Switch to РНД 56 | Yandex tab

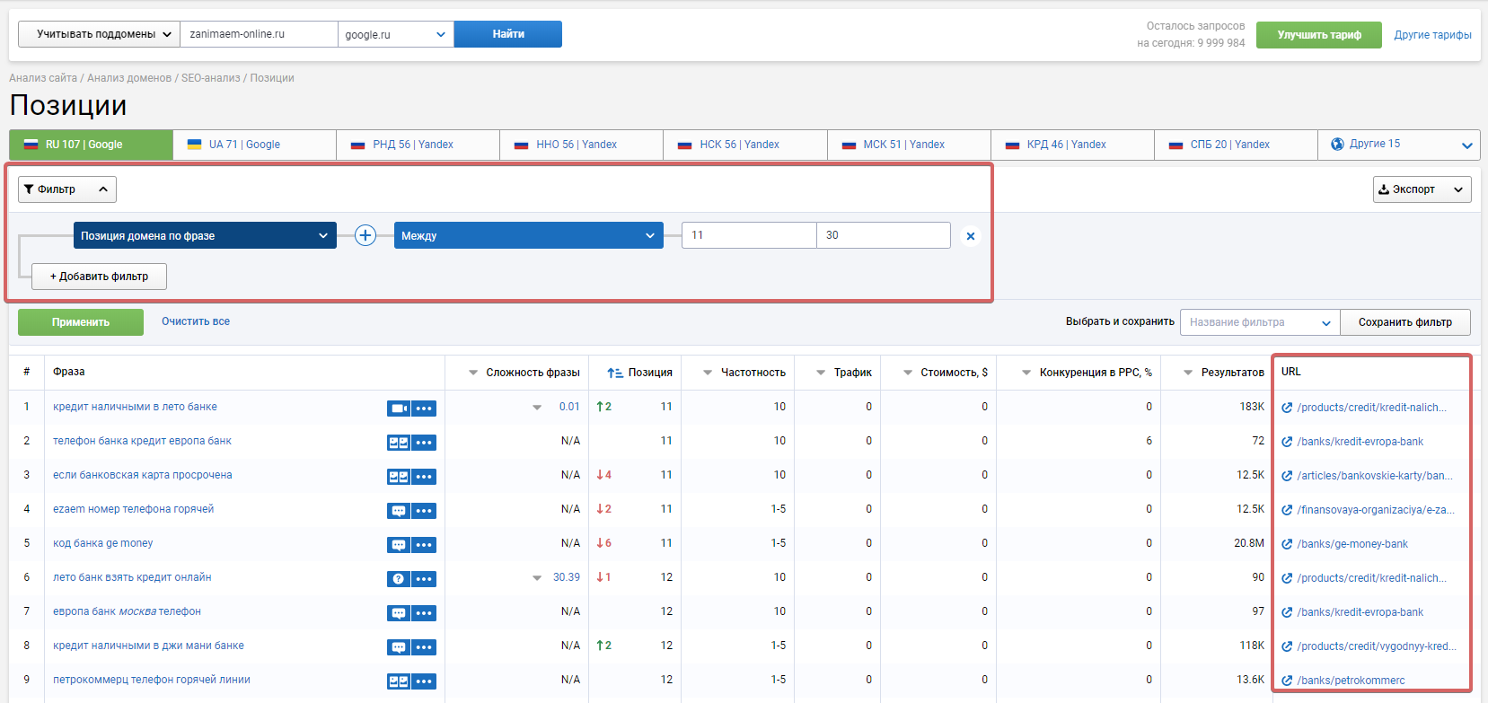click(x=418, y=145)
